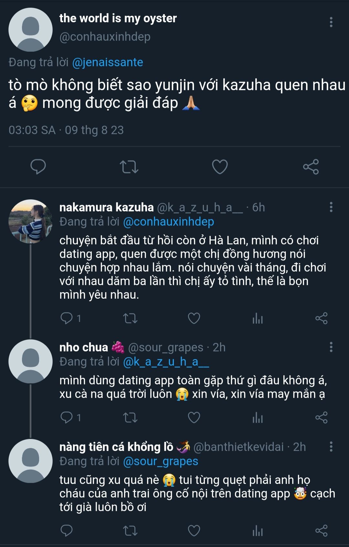View analytics for nakamura kazuha's reply
The width and height of the screenshot is (349, 547).
coord(258,318)
